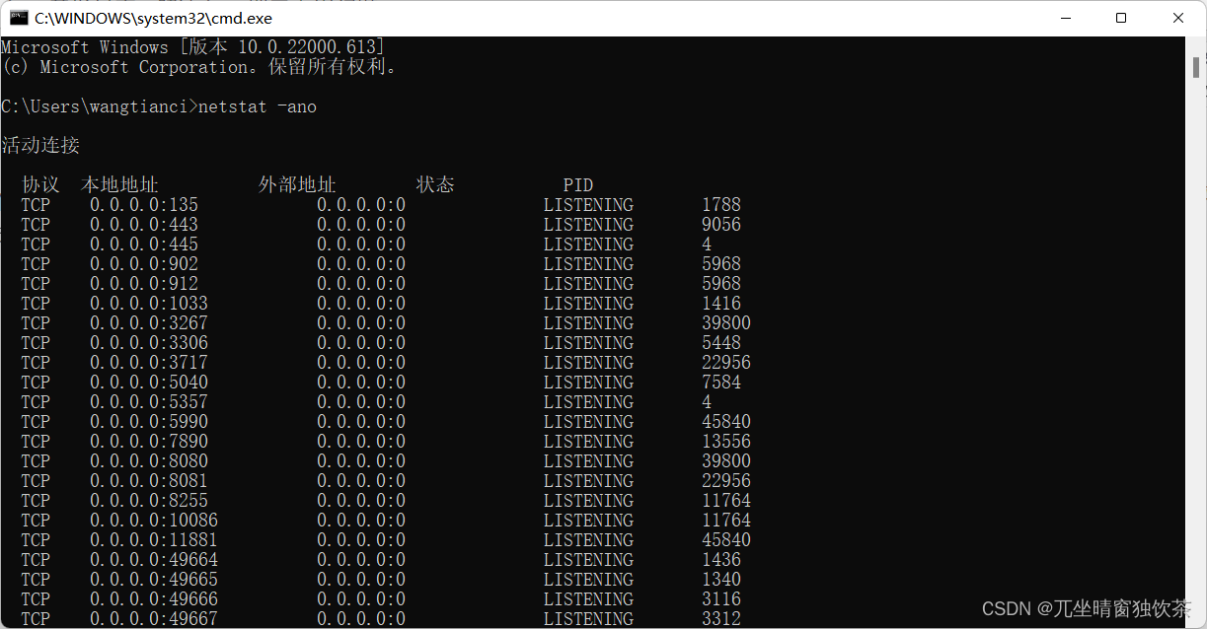Click the local address 0.0.0.0:49667

154,619
